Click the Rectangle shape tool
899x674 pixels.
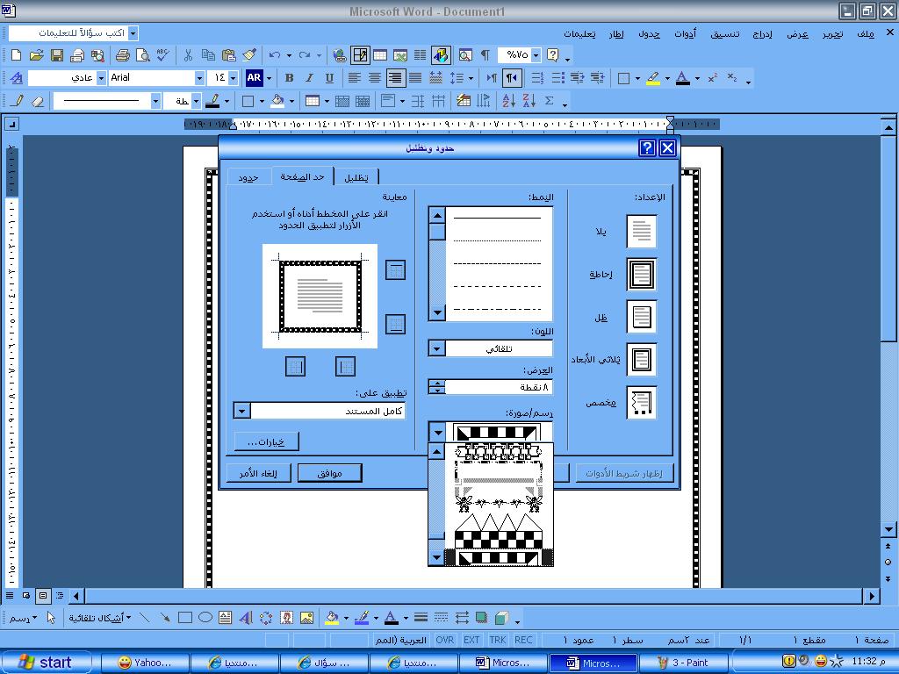pyautogui.click(x=184, y=618)
